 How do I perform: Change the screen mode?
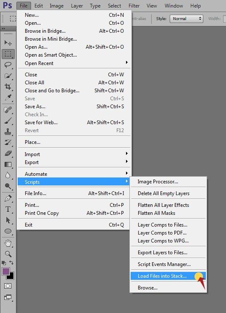tap(8, 297)
